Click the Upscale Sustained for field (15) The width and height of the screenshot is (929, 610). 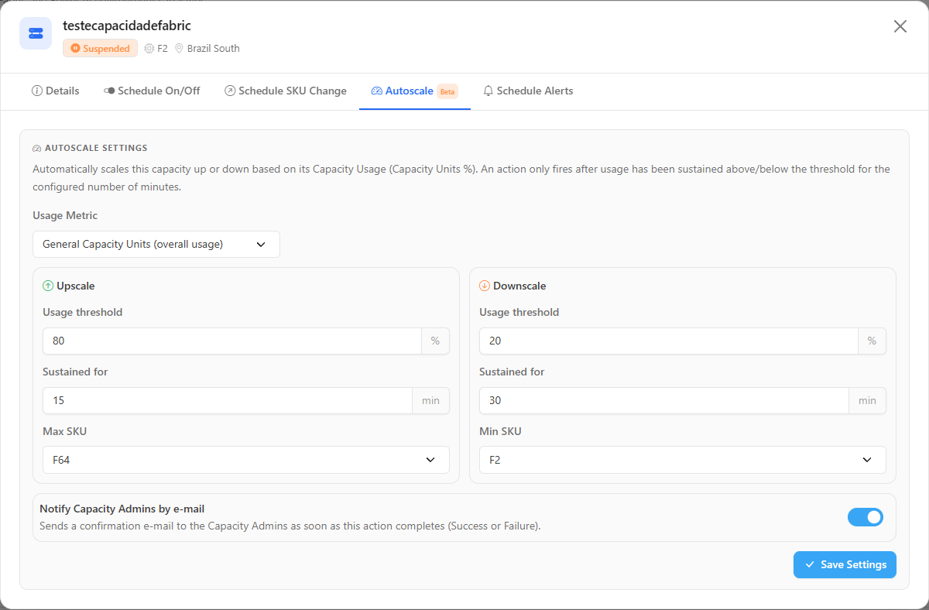[x=228, y=400]
